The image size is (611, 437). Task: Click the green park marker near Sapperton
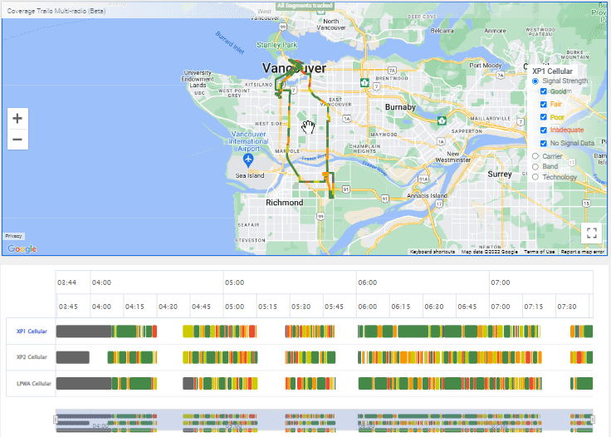[x=442, y=119]
